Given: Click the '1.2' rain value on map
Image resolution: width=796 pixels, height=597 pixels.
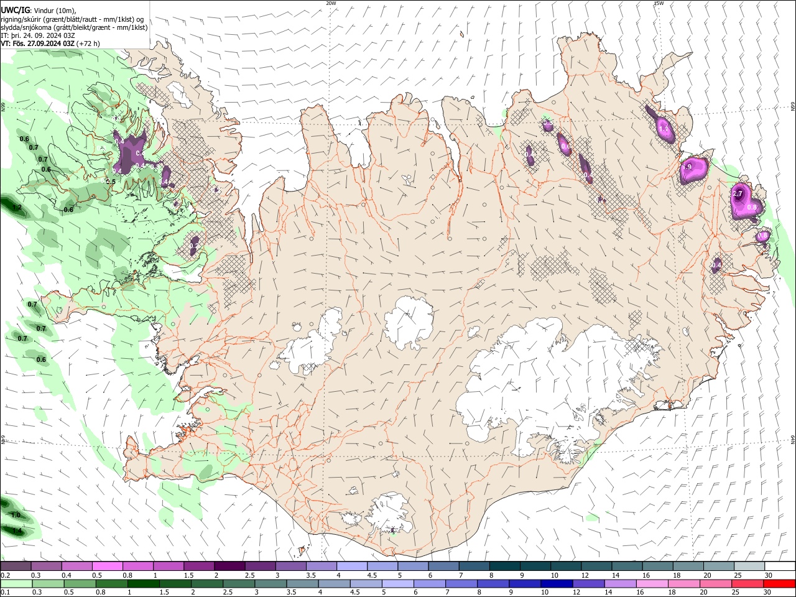Looking at the screenshot, I should click(17, 207).
